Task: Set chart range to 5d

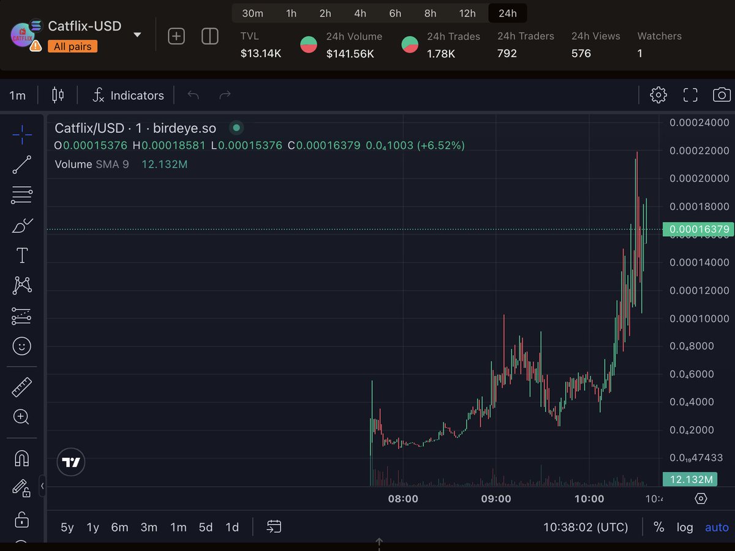Action: click(206, 527)
